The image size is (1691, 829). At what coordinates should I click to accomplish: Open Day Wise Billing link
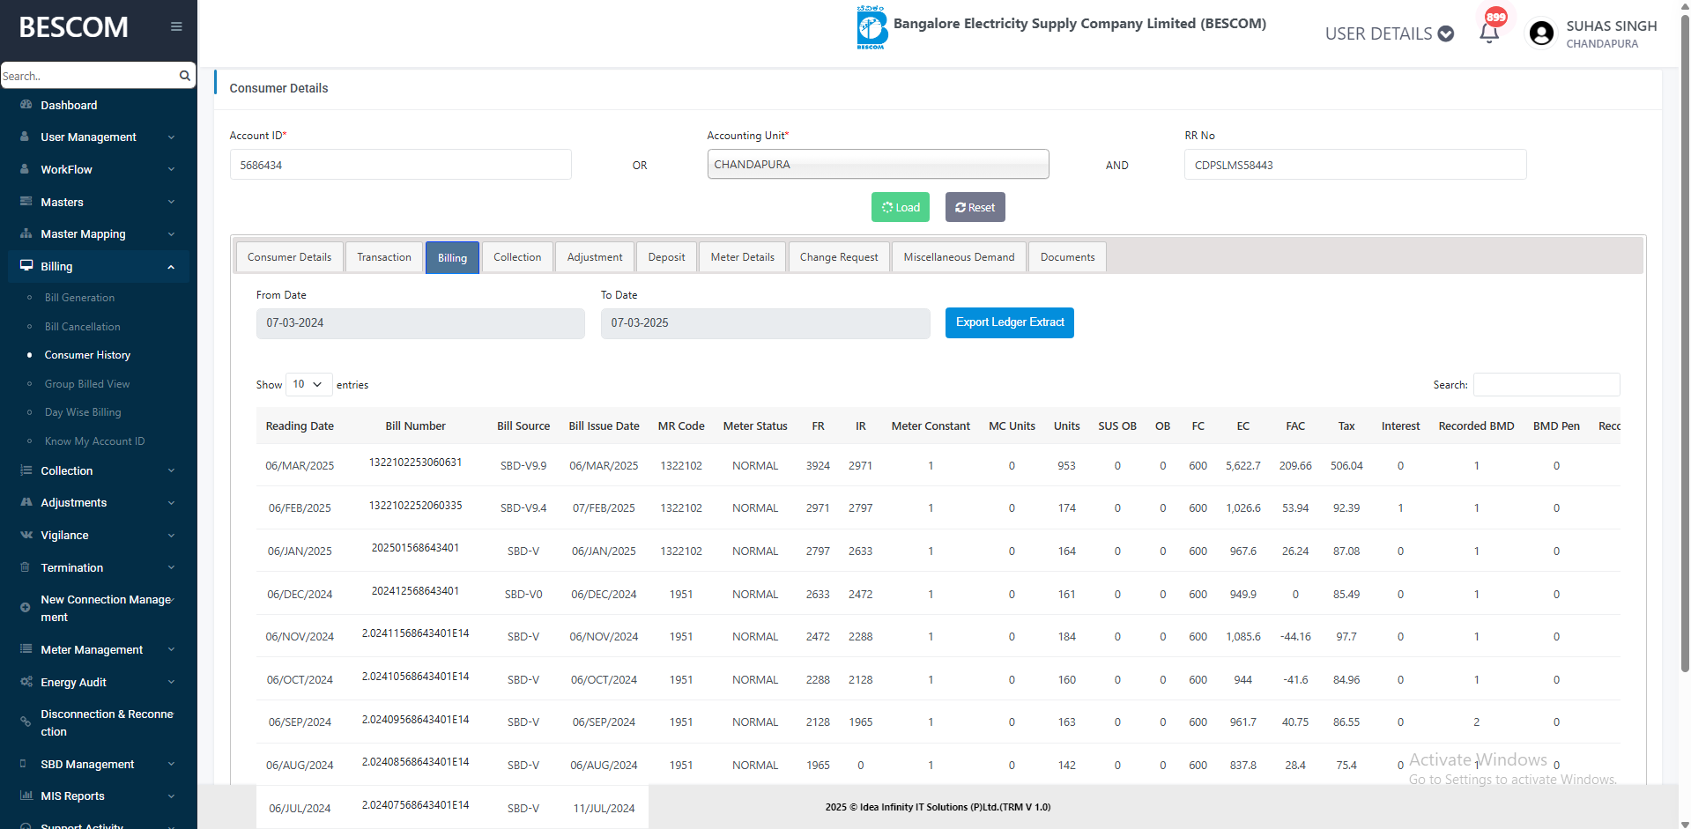click(83, 412)
